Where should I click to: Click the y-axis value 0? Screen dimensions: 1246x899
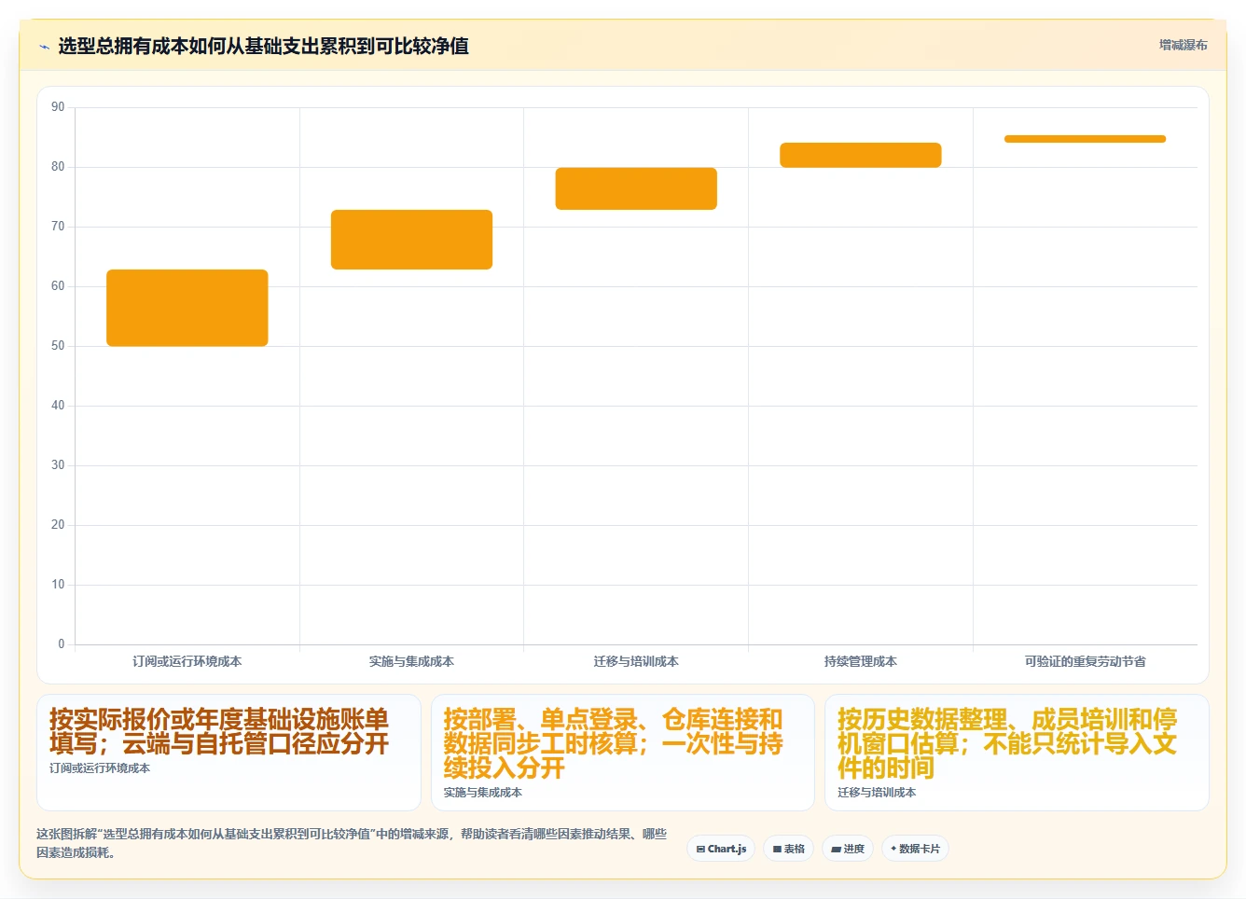click(62, 643)
